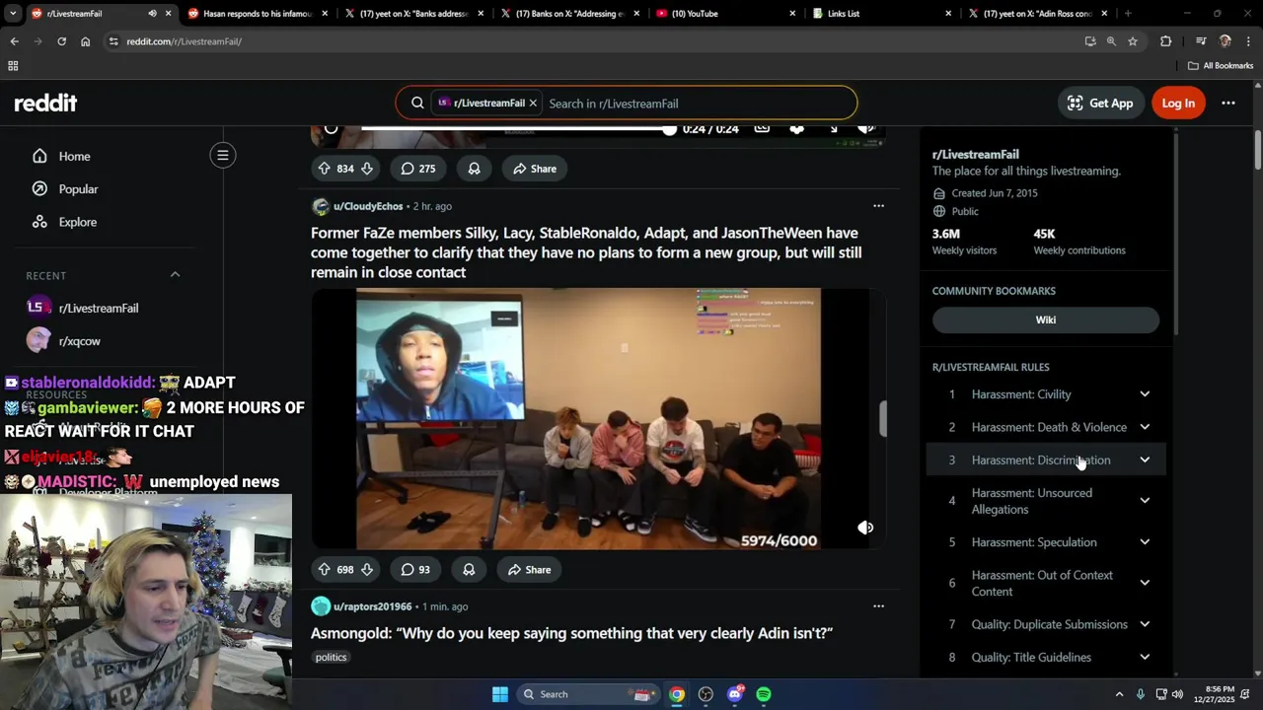Image resolution: width=1263 pixels, height=710 pixels.
Task: Open browser extensions menu
Action: 1165,41
